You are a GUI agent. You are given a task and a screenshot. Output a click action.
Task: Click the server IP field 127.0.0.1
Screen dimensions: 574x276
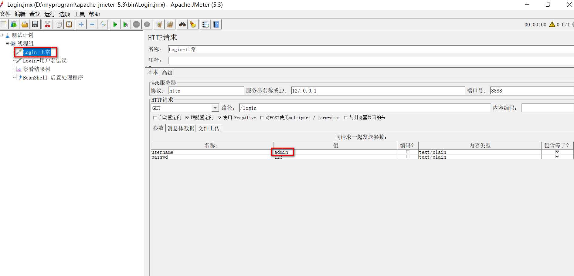(378, 91)
